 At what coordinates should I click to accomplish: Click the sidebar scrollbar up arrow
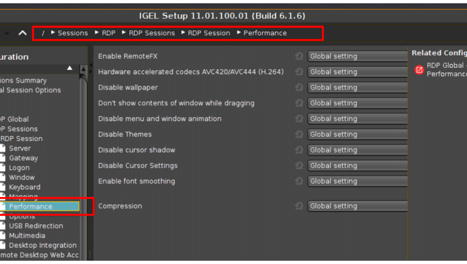tap(83, 69)
